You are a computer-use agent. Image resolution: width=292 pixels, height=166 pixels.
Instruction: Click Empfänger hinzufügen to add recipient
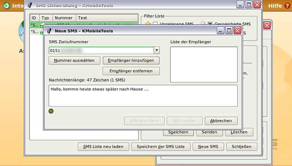131,61
